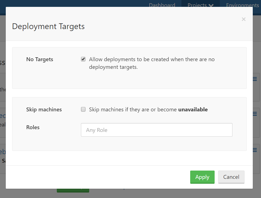
Task: Expand the Projects navigation dropdown
Action: coord(200,5)
